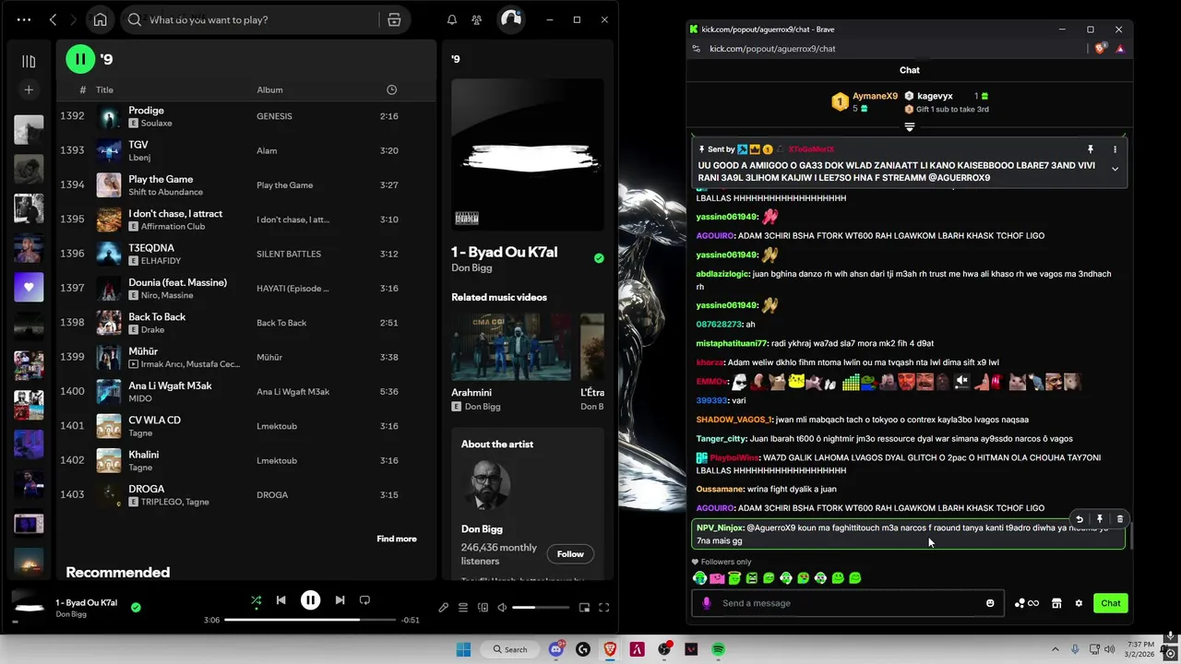Open Kick chat settings gear
The image size is (1181, 664).
pyautogui.click(x=1079, y=603)
